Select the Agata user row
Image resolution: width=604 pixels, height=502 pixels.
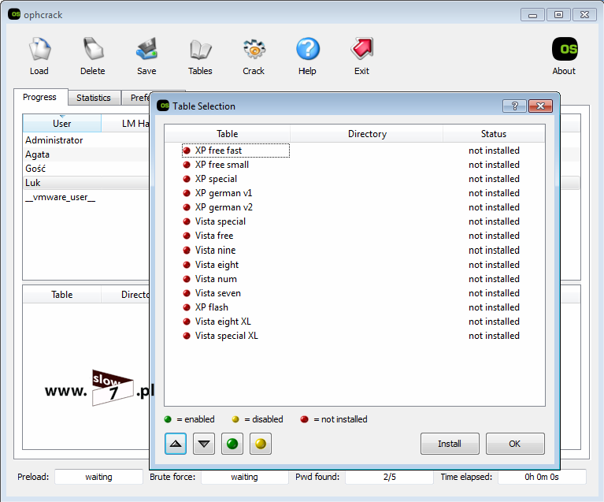pos(86,154)
